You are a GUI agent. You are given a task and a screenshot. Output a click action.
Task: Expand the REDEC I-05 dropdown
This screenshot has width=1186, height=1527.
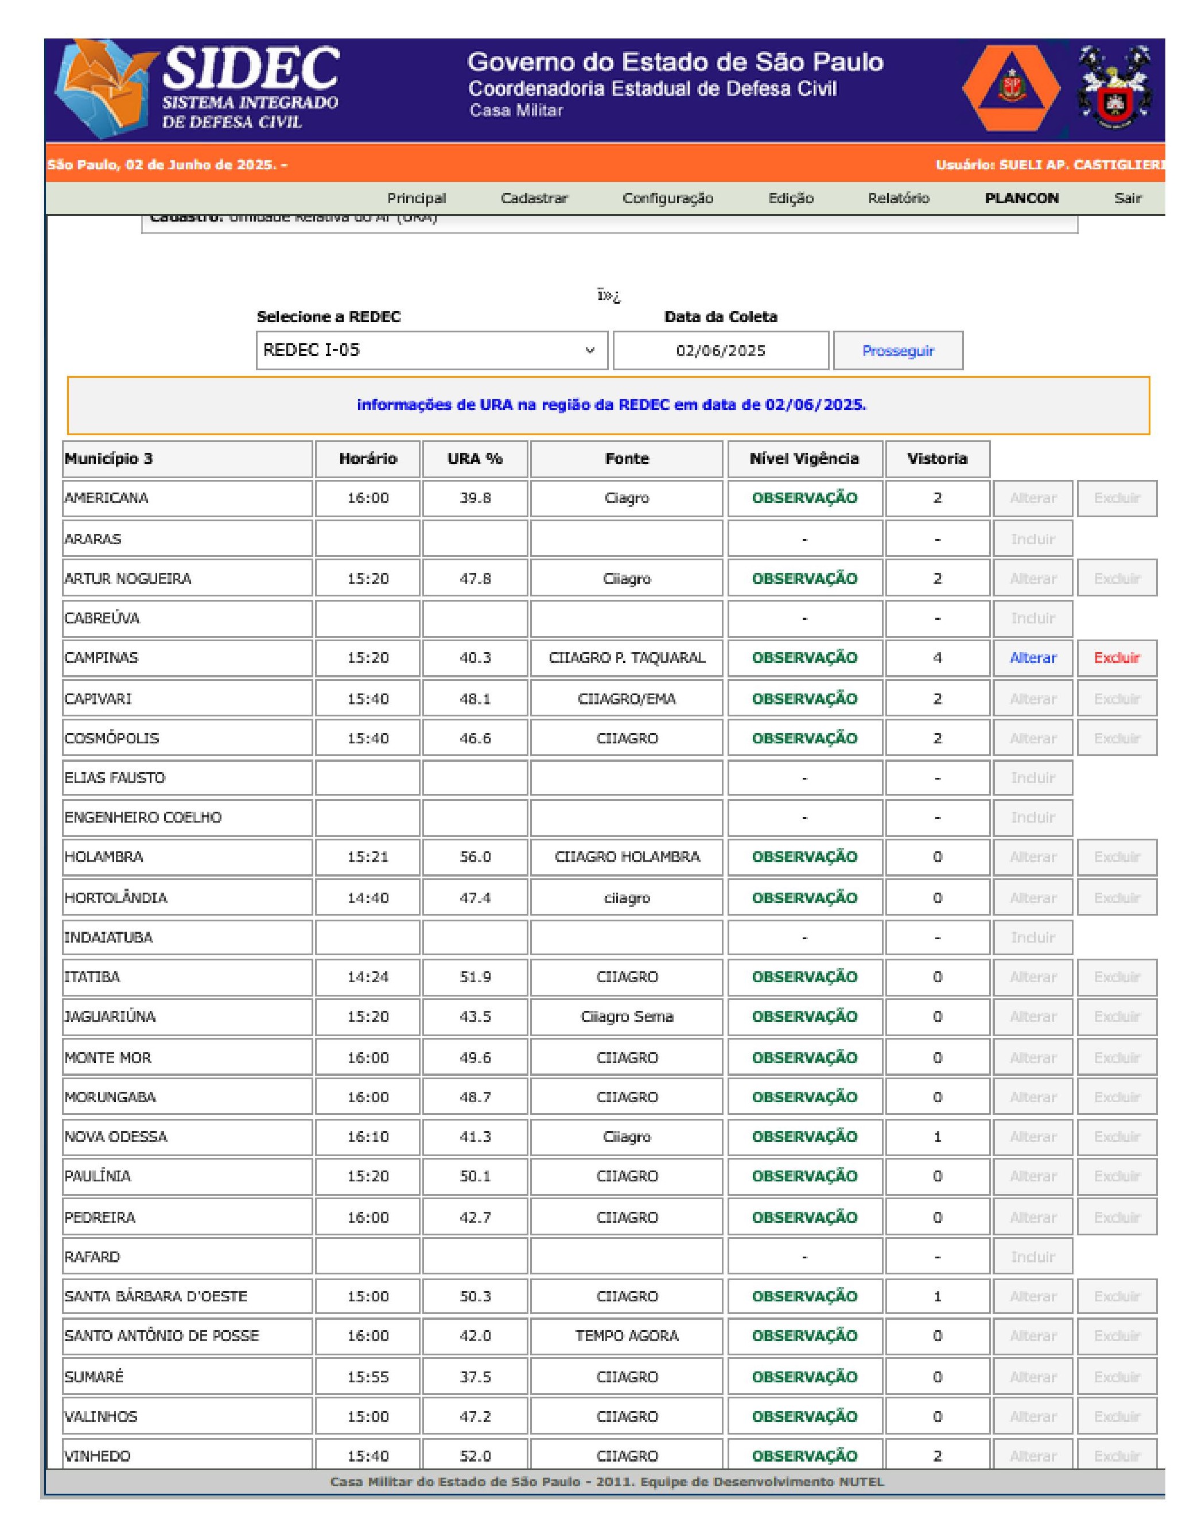click(432, 350)
